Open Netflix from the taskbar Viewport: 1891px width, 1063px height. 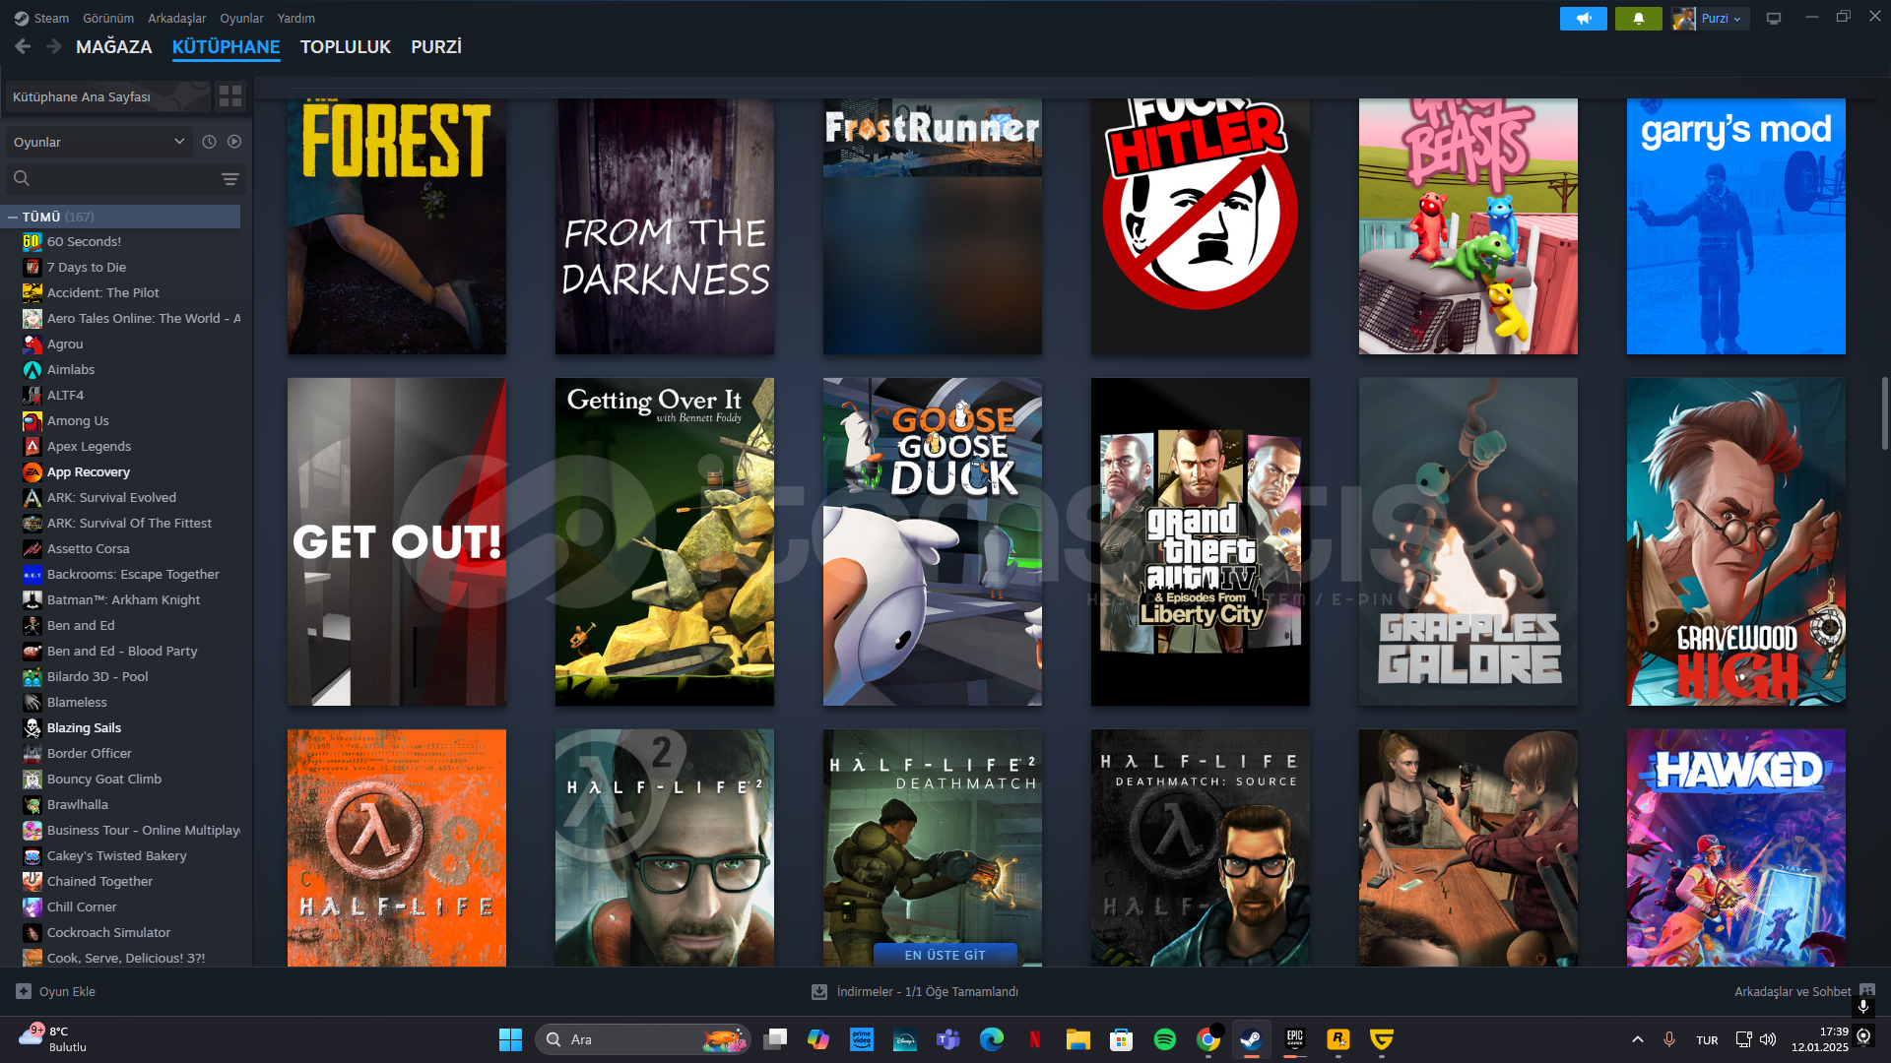point(1035,1039)
